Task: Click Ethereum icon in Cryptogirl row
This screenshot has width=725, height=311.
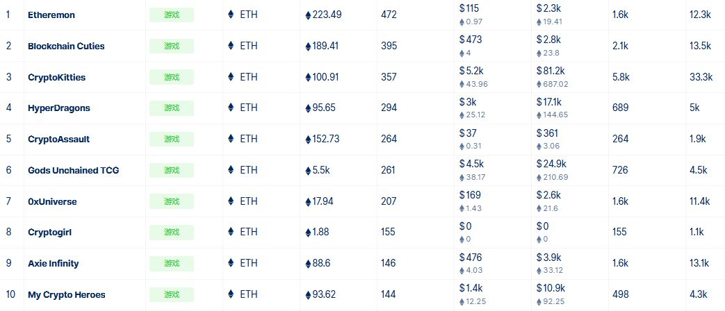Action: point(231,232)
